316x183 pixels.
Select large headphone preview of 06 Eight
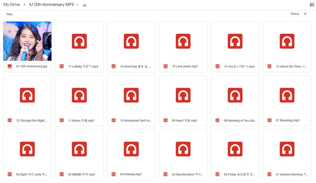(27, 149)
